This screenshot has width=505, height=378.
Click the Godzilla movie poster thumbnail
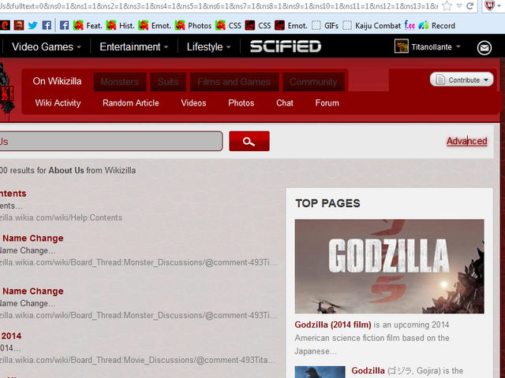(389, 266)
